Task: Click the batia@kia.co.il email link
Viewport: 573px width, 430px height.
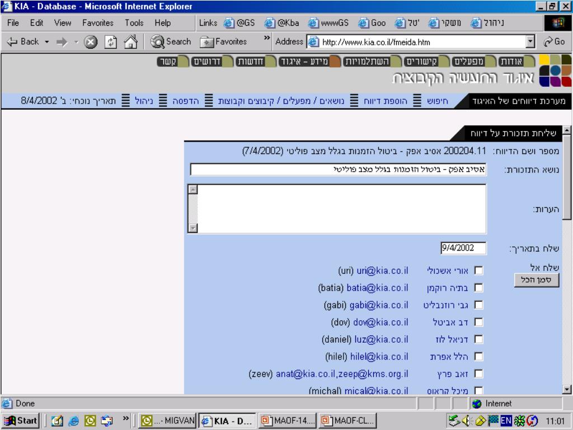Action: (x=377, y=288)
